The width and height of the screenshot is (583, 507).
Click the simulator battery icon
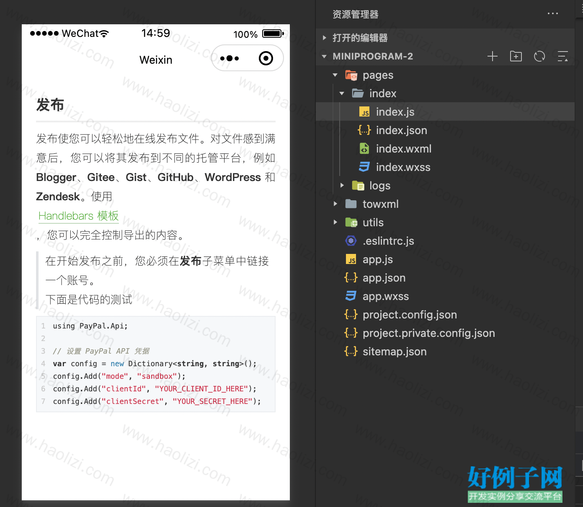[x=273, y=34]
